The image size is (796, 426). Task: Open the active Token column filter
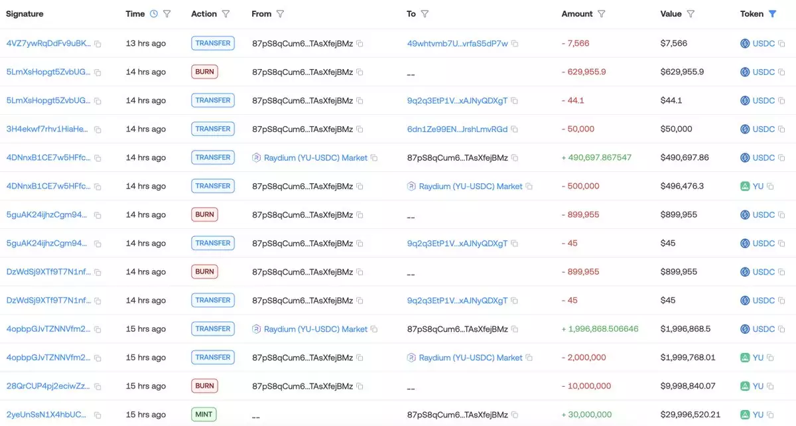coord(772,14)
